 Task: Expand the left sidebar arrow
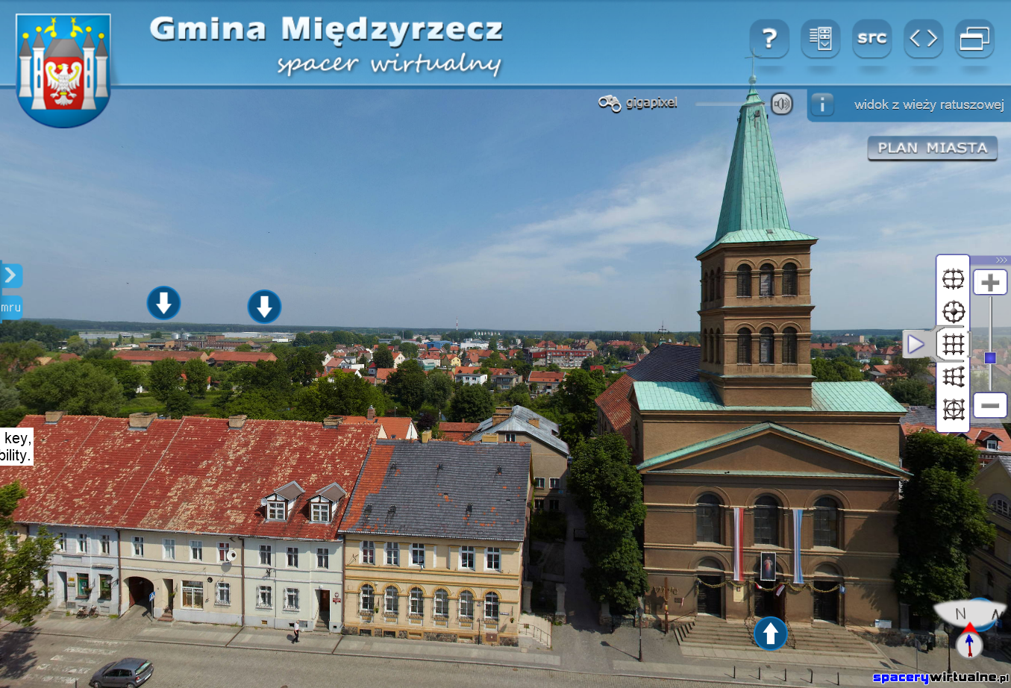click(10, 275)
